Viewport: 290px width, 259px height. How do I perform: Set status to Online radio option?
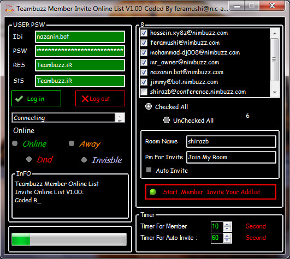[x=15, y=143]
